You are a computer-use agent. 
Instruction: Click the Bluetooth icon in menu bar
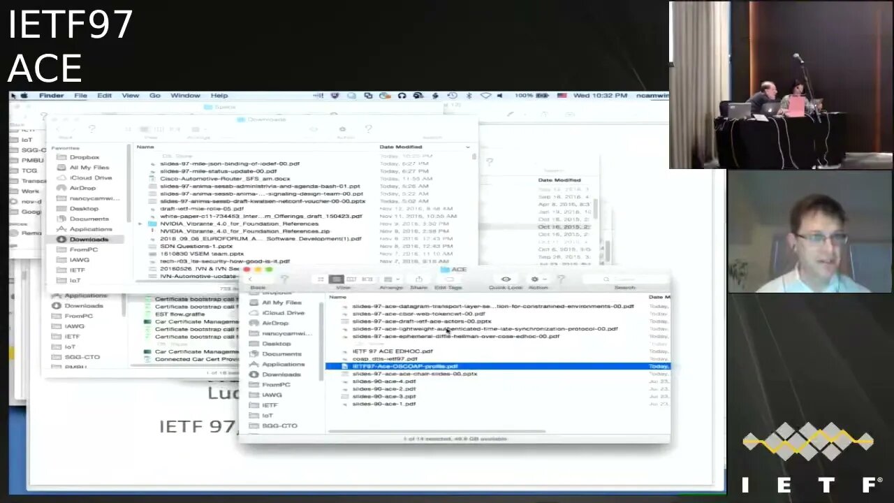tap(469, 96)
